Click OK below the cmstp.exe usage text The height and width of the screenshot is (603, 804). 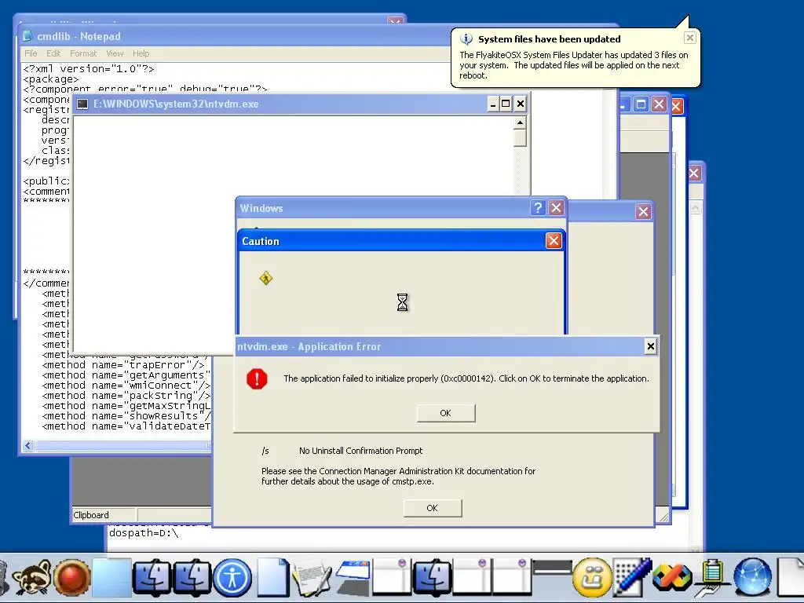[433, 508]
